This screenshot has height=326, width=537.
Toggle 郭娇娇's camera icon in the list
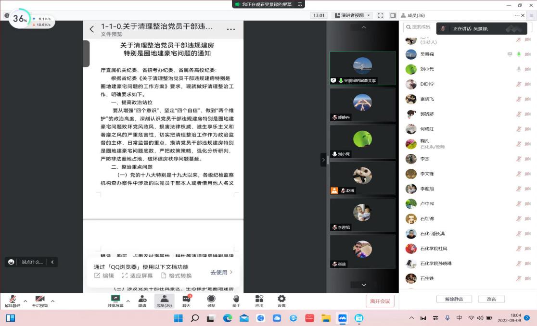pyautogui.click(x=528, y=114)
